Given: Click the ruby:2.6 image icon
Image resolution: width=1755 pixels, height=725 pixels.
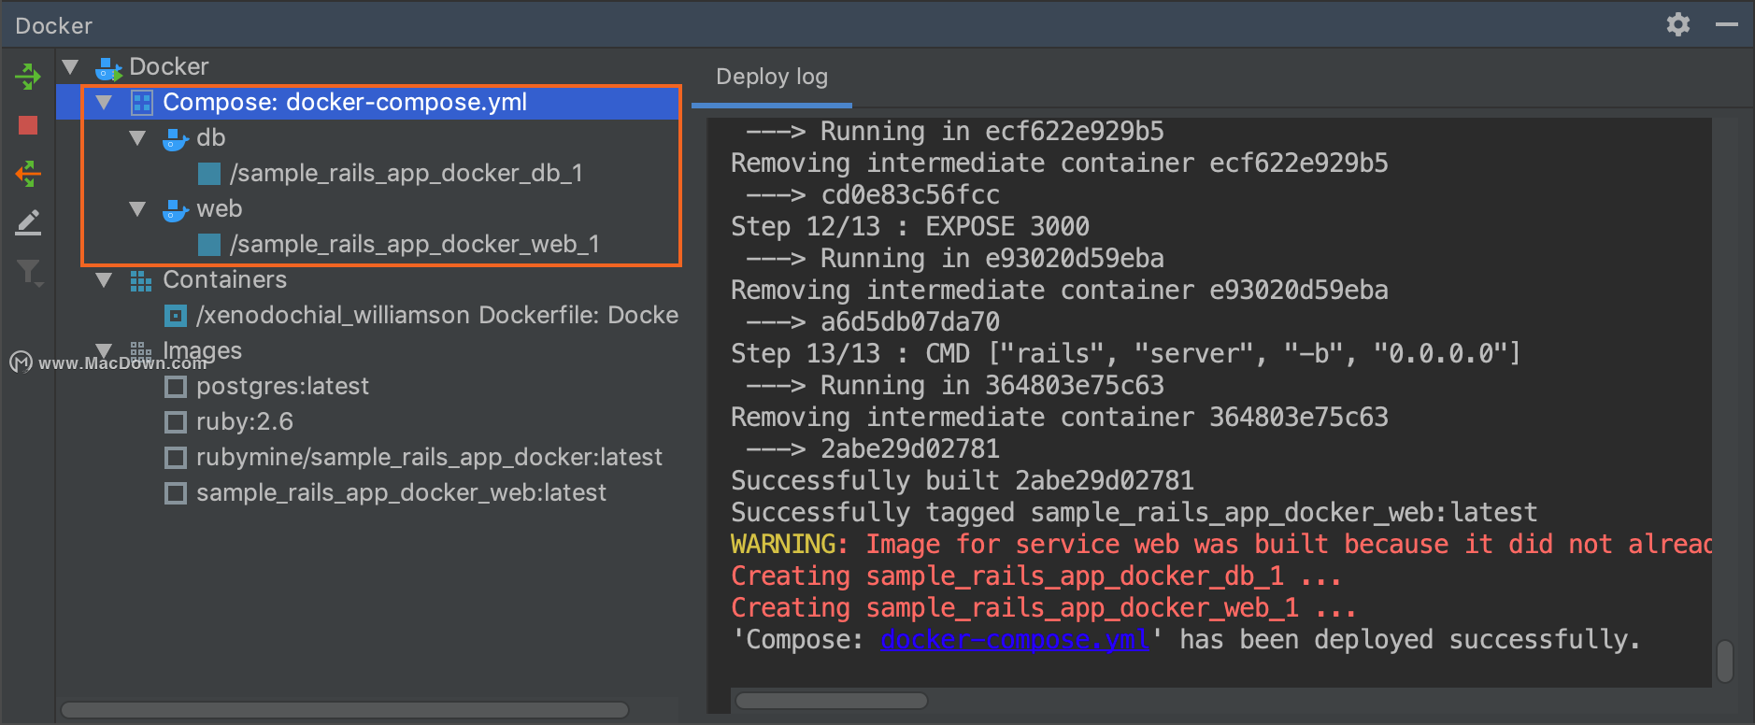Looking at the screenshot, I should click(x=176, y=422).
